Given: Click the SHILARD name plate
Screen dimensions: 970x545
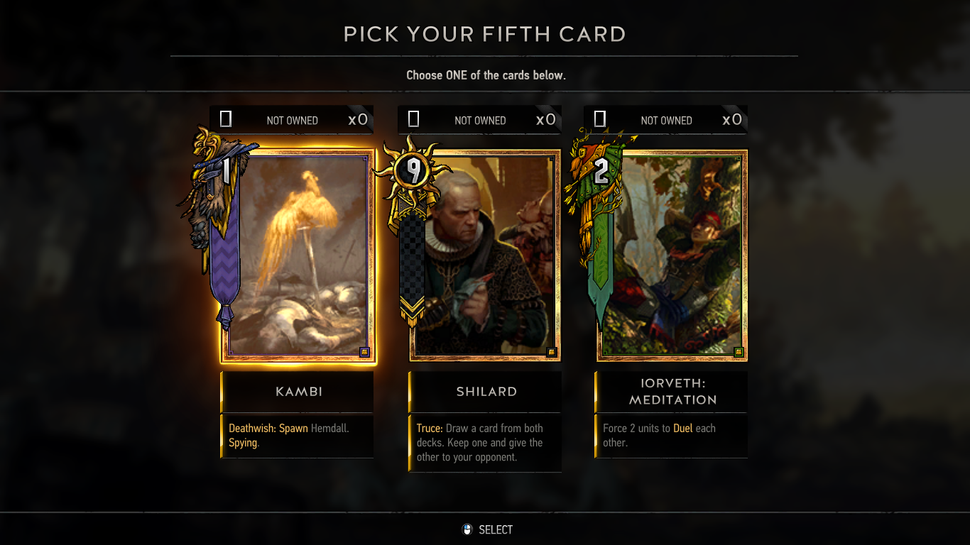Looking at the screenshot, I should pyautogui.click(x=486, y=392).
